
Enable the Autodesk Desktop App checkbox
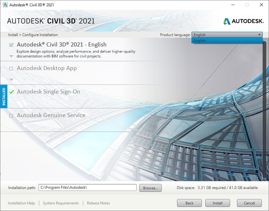pyautogui.click(x=11, y=69)
